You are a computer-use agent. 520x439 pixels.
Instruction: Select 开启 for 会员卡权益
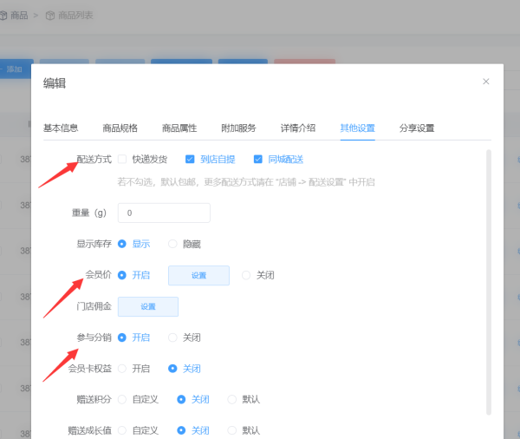click(122, 369)
